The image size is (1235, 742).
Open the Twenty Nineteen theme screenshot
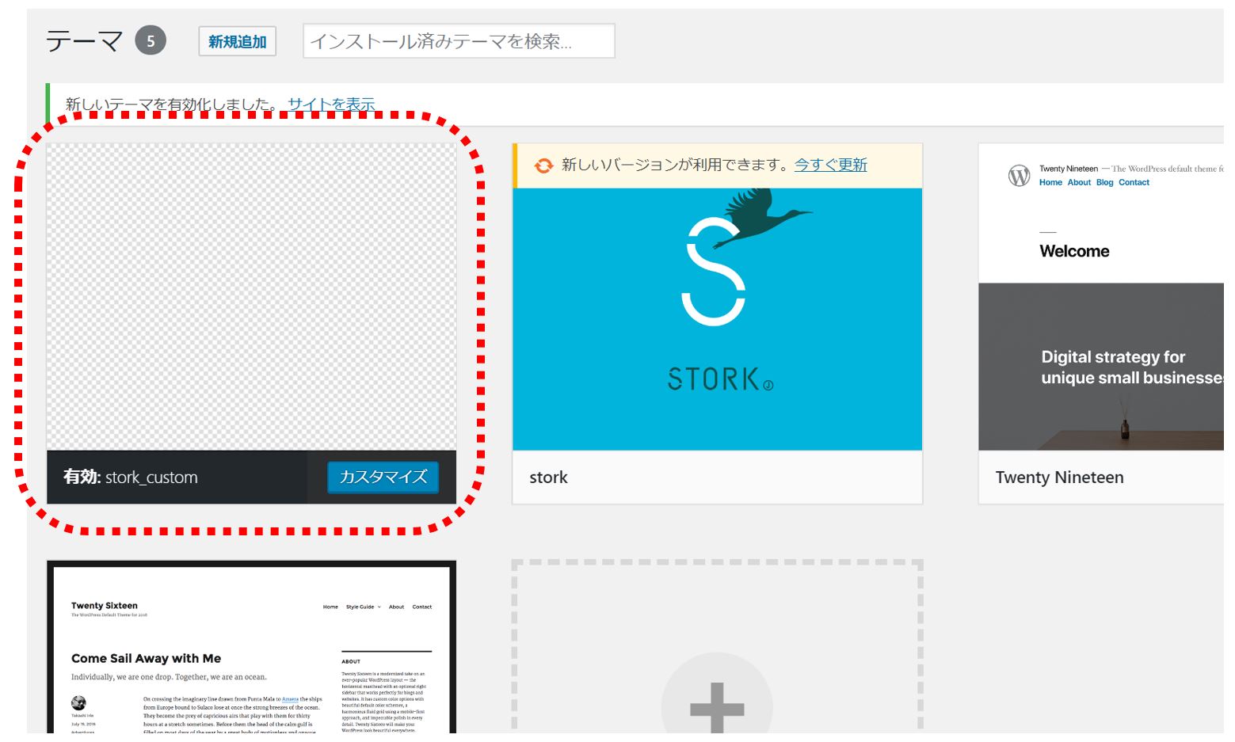pos(1101,297)
